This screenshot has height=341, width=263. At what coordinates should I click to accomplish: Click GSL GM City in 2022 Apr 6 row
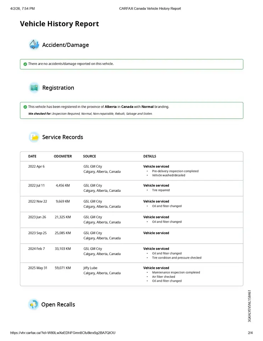tap(93, 166)
